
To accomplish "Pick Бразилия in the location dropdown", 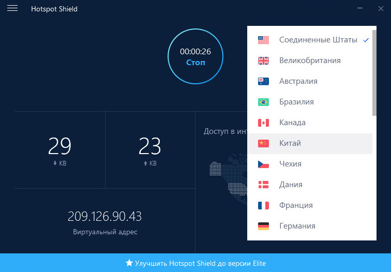I will pos(296,102).
